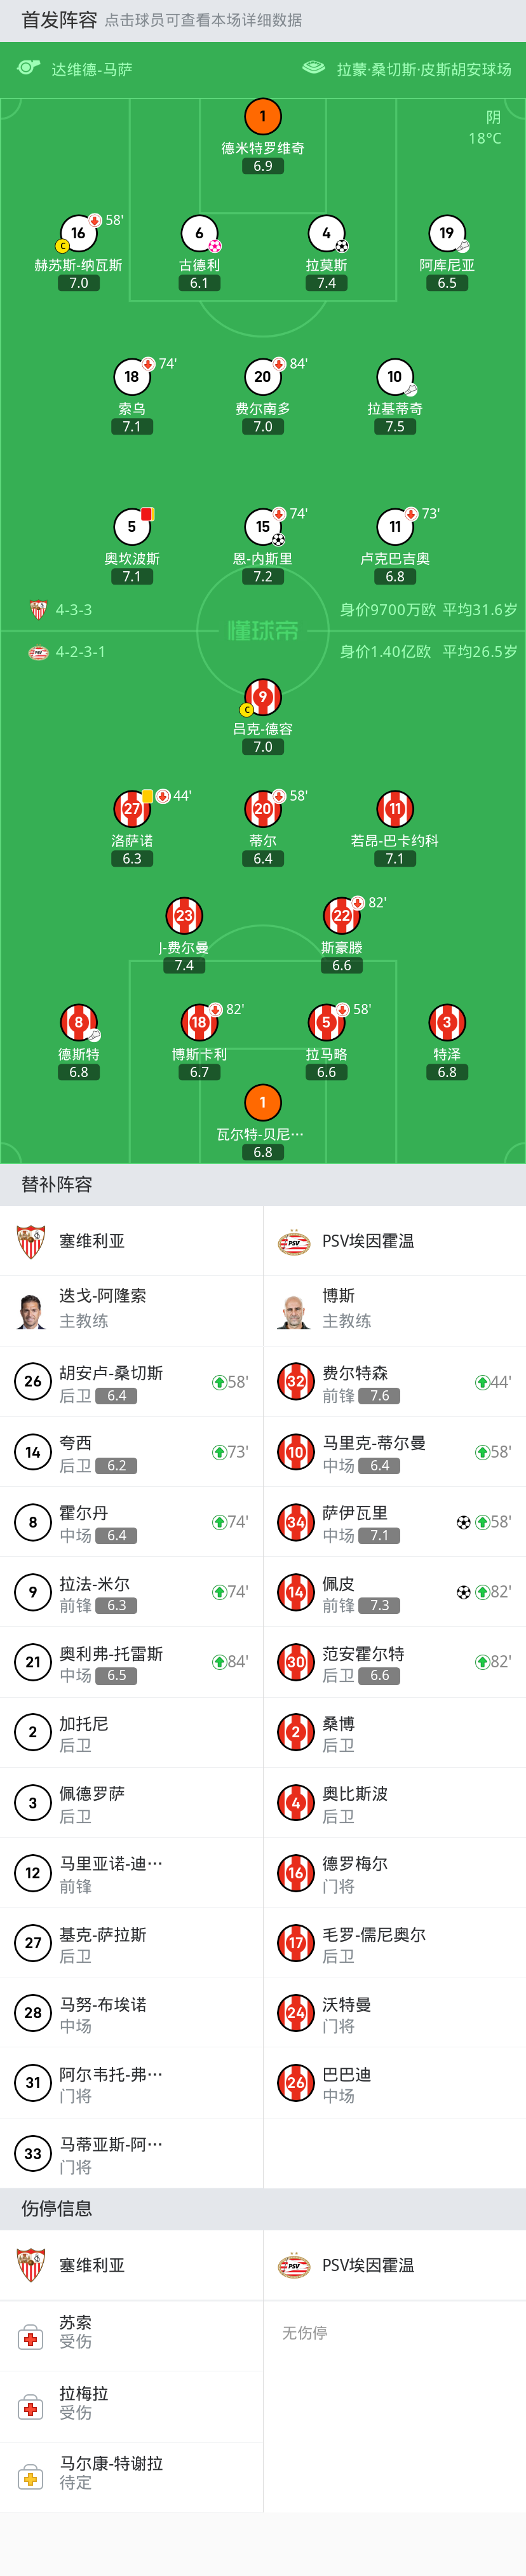View coach 迭戈-阿隆索 profile photo
Viewport: 526px width, 2576px height.
31,1310
